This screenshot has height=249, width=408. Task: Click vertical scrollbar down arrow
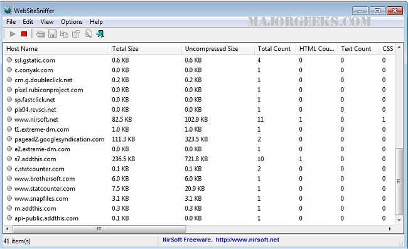(399, 220)
